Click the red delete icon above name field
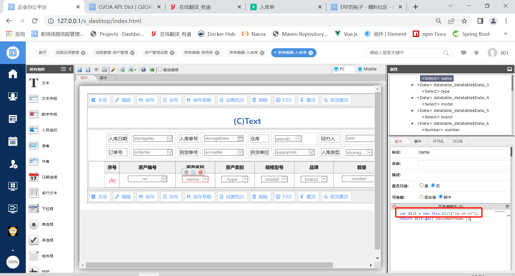515x276 pixels. 200,172
